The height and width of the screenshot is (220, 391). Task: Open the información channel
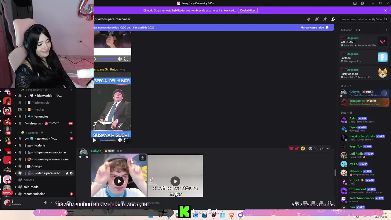[45, 103]
